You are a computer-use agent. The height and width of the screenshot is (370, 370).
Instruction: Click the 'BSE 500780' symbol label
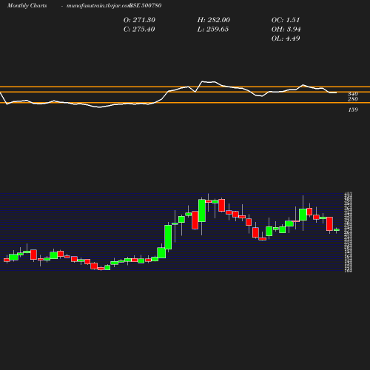(x=146, y=5)
